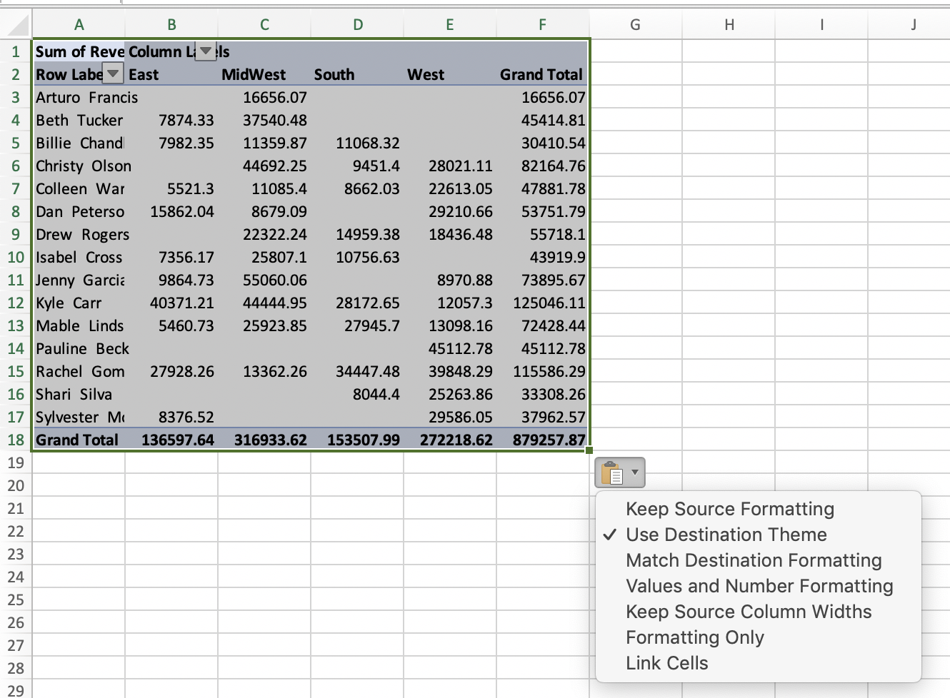Select the Pauline Beck row label

coord(79,348)
